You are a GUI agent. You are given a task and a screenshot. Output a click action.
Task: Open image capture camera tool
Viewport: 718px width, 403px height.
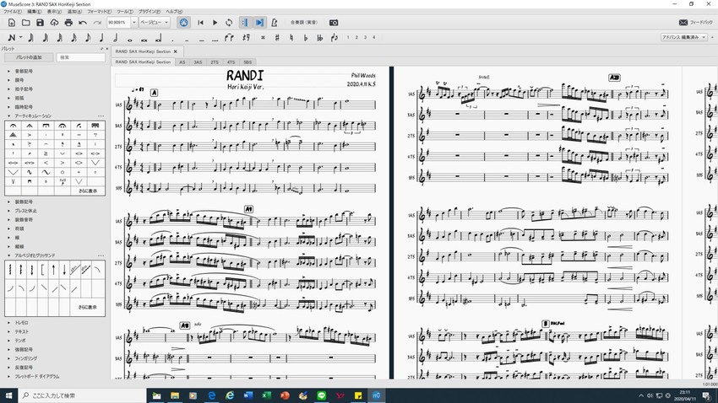334,23
